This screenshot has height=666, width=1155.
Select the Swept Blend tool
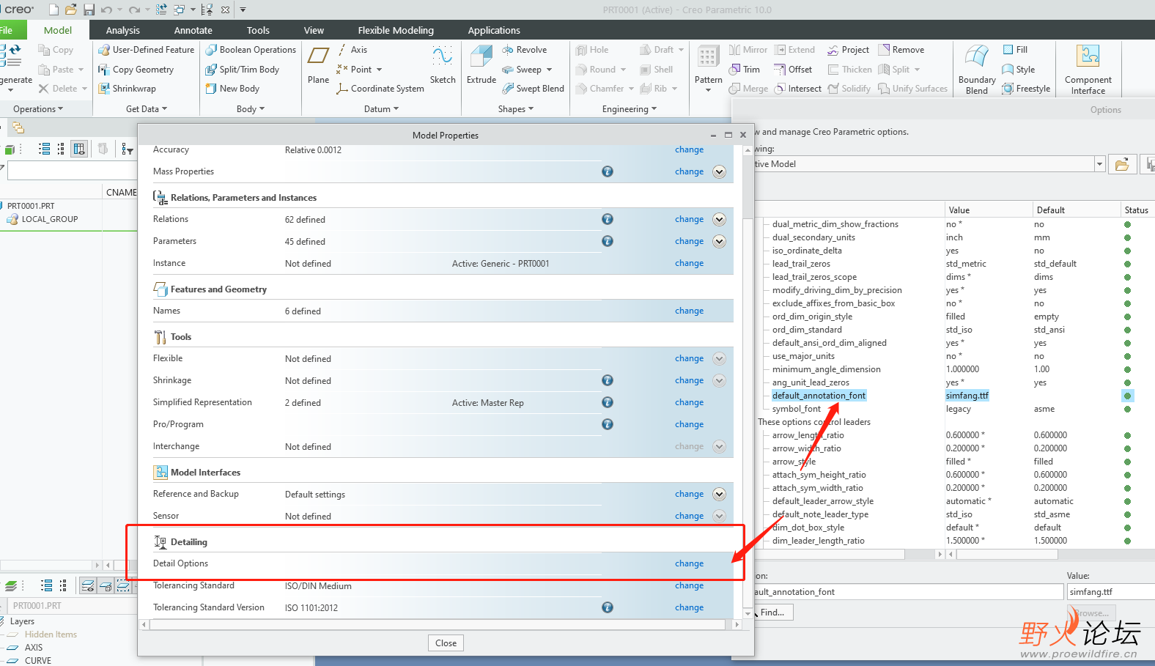[x=533, y=89]
